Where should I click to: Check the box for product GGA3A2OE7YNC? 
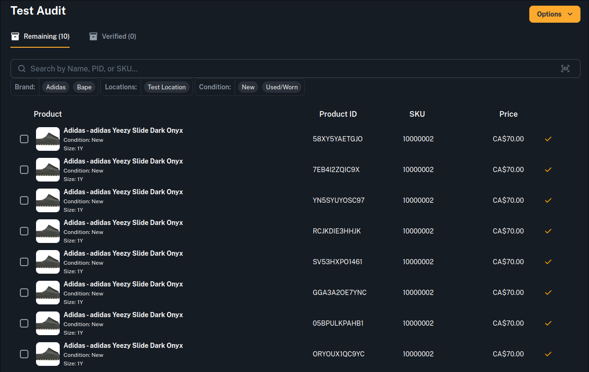click(24, 293)
